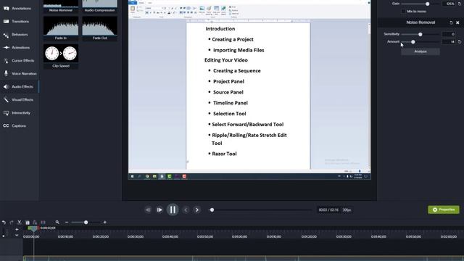
Task: Click the Analyze button
Action: tap(420, 51)
